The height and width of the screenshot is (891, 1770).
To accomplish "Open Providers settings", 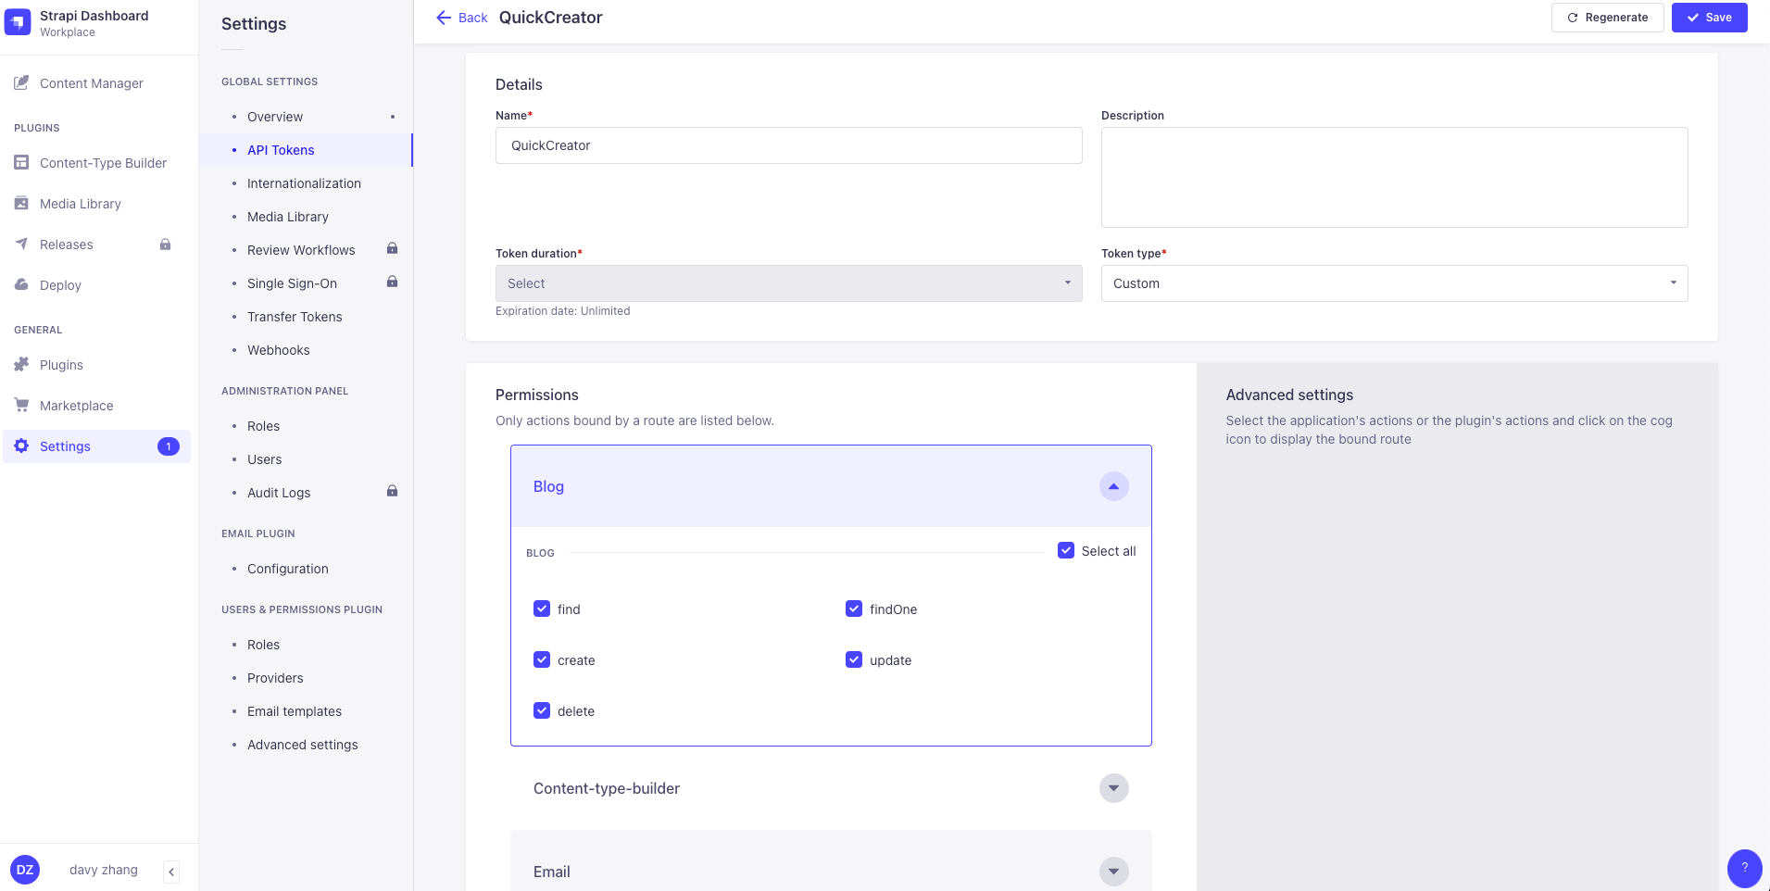I will coord(275,678).
